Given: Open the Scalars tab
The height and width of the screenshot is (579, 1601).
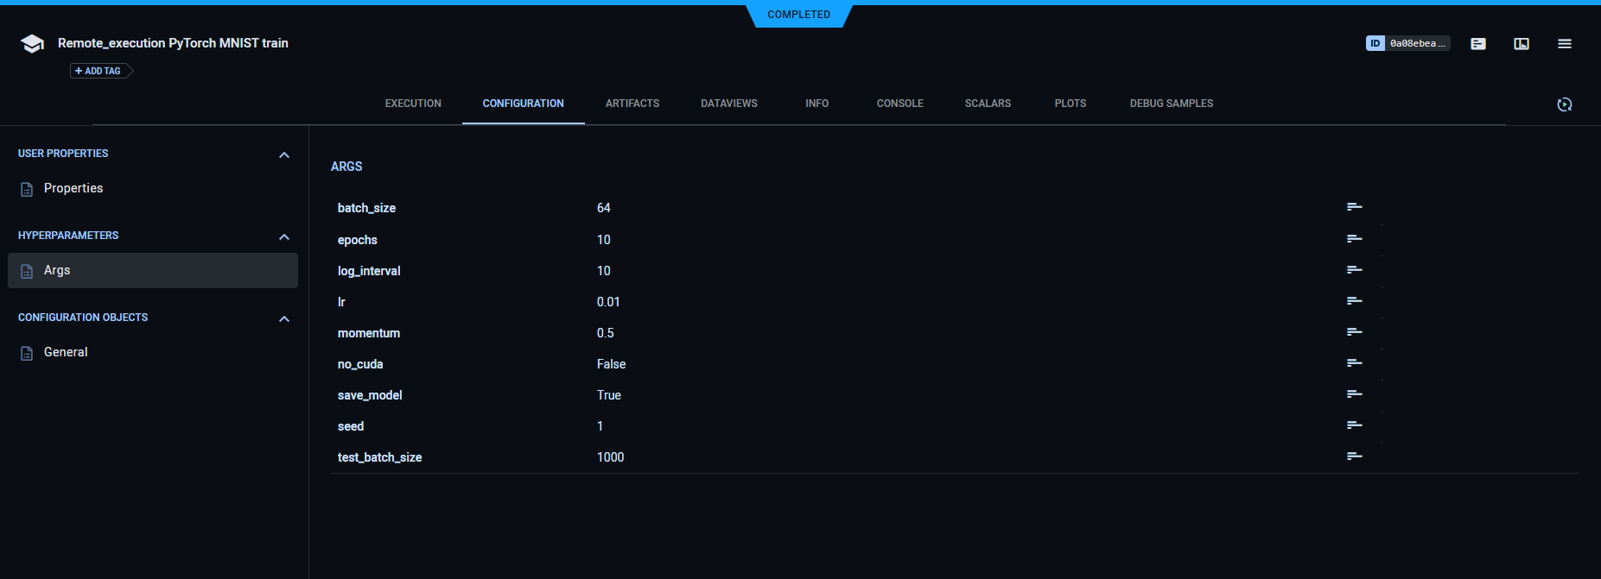Looking at the screenshot, I should 988,104.
